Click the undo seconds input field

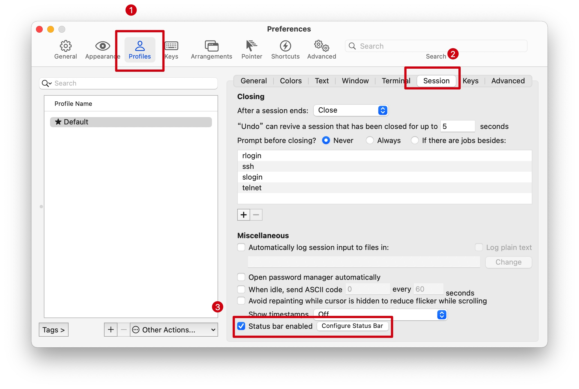(457, 126)
